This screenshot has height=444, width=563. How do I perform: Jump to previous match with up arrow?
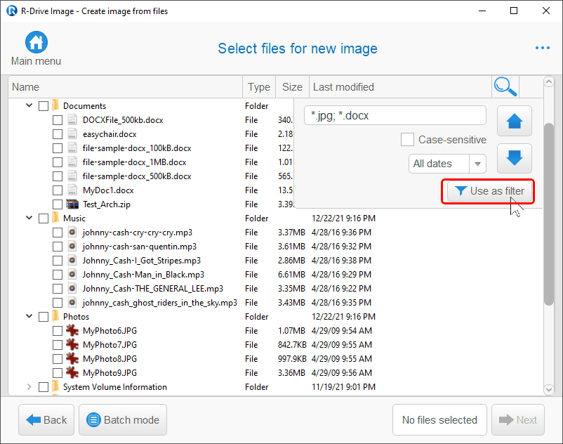click(514, 121)
